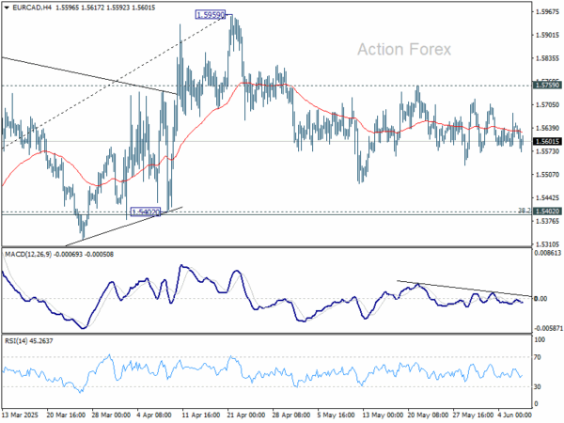Click the 1.54020 level tag on the price axis
The height and width of the screenshot is (423, 564).
(x=547, y=211)
